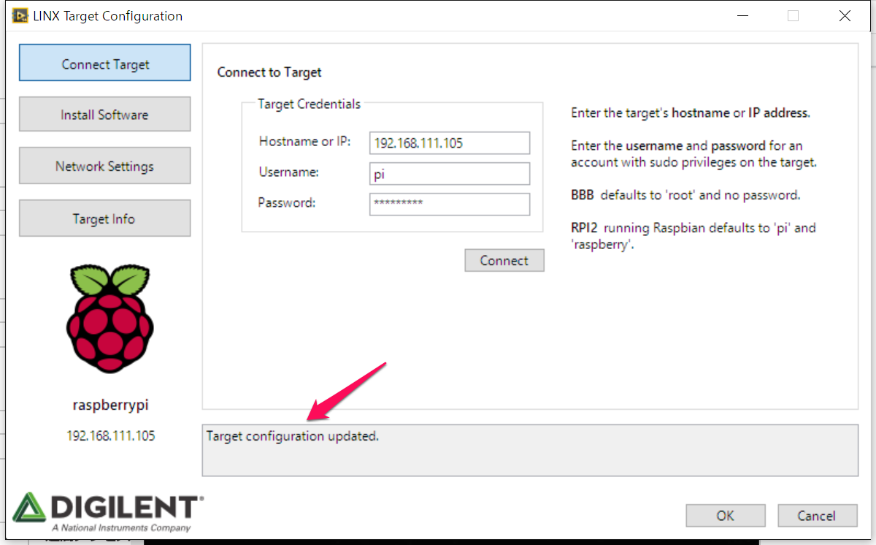This screenshot has width=876, height=545.
Task: Close the LINX Target Configuration window
Action: pos(845,15)
